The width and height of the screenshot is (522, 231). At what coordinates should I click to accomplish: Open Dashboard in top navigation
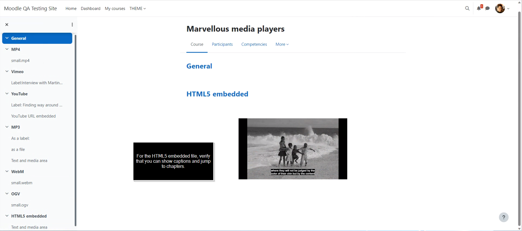click(x=91, y=9)
